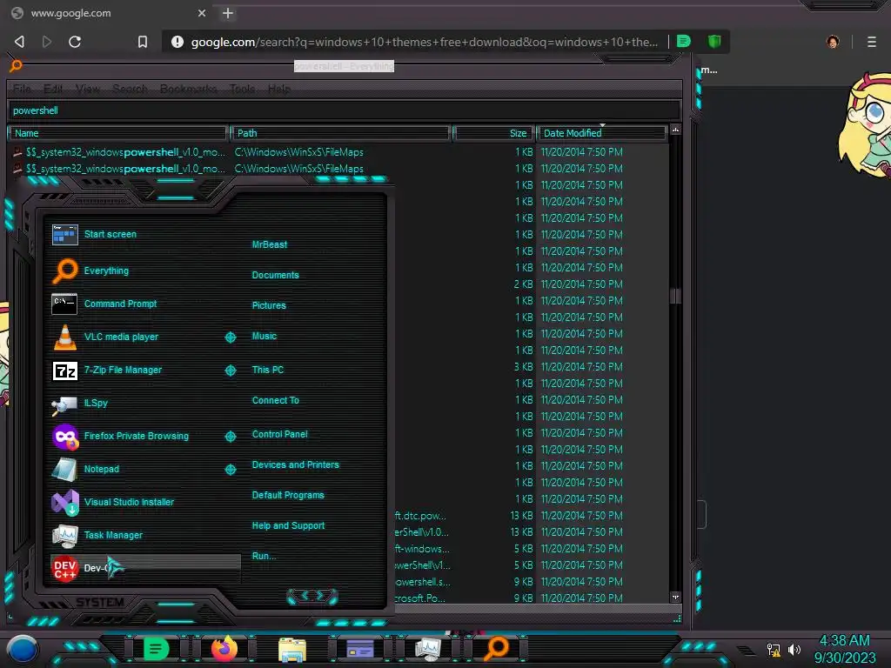Open Firefox from the taskbar
Viewport: 891px width, 668px height.
(224, 648)
